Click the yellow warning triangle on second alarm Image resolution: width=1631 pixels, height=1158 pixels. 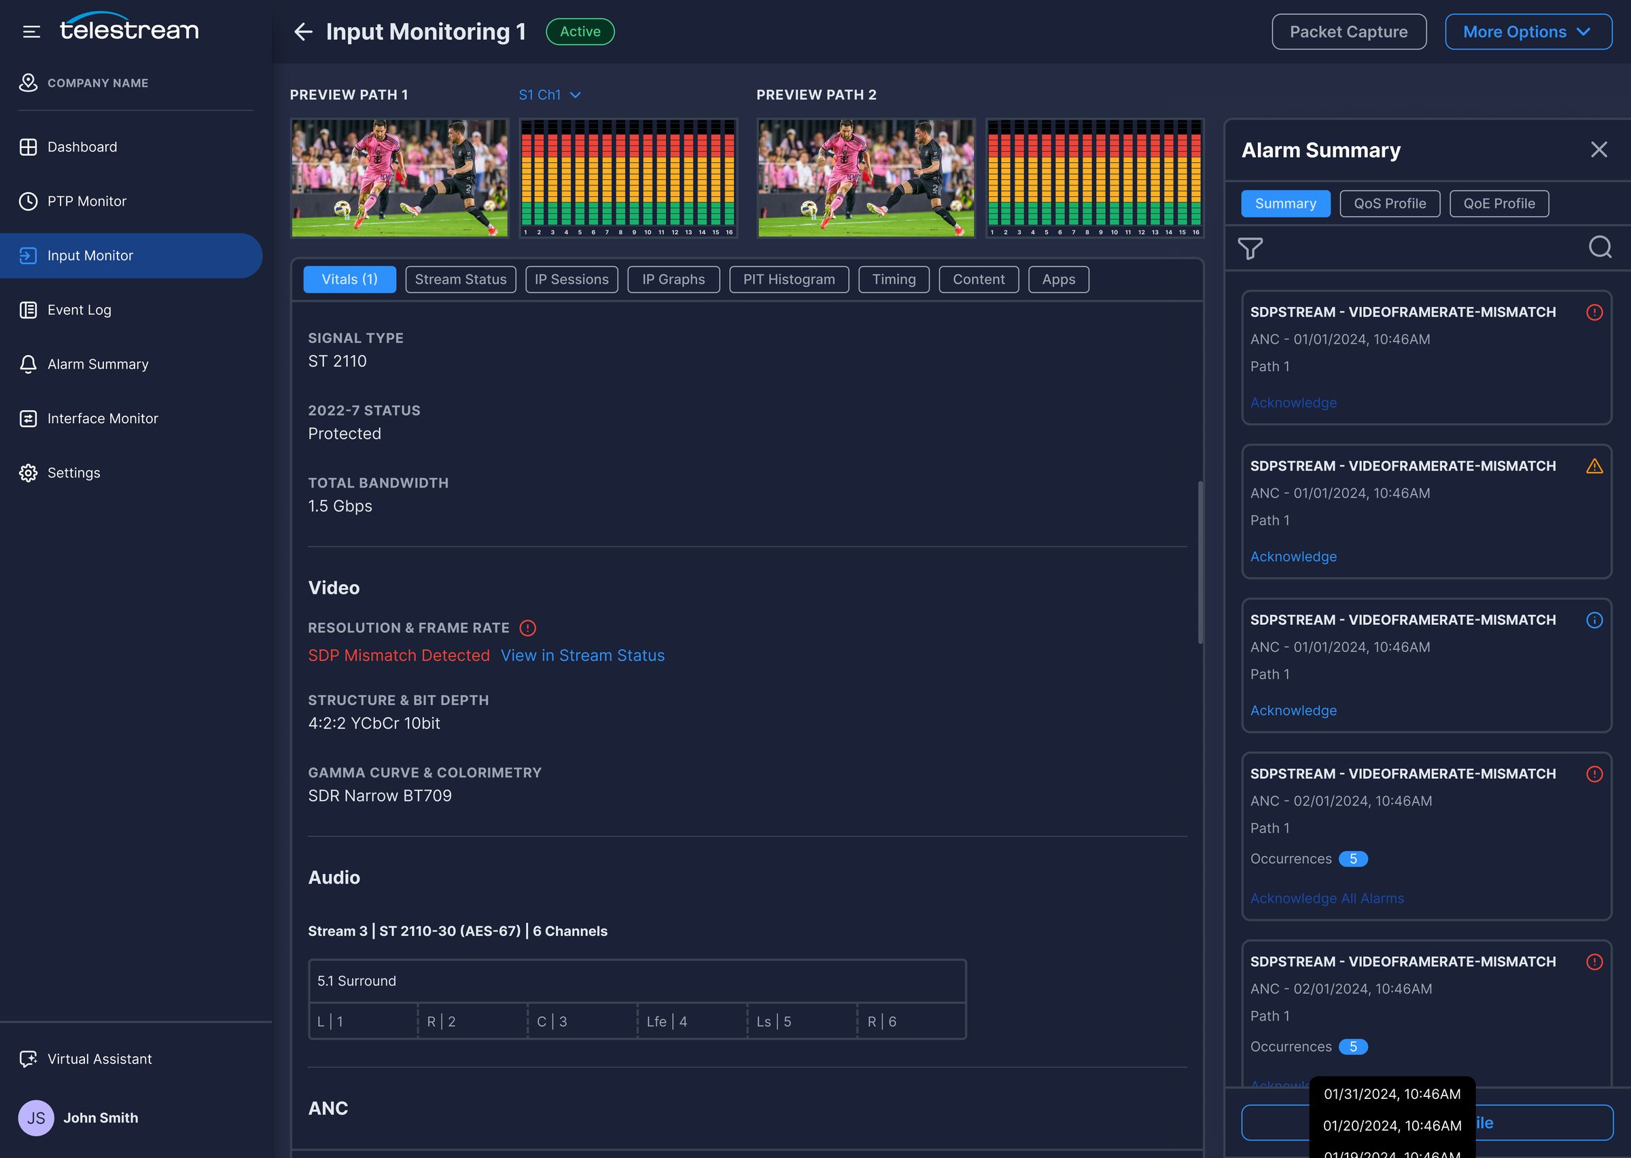pyautogui.click(x=1594, y=467)
